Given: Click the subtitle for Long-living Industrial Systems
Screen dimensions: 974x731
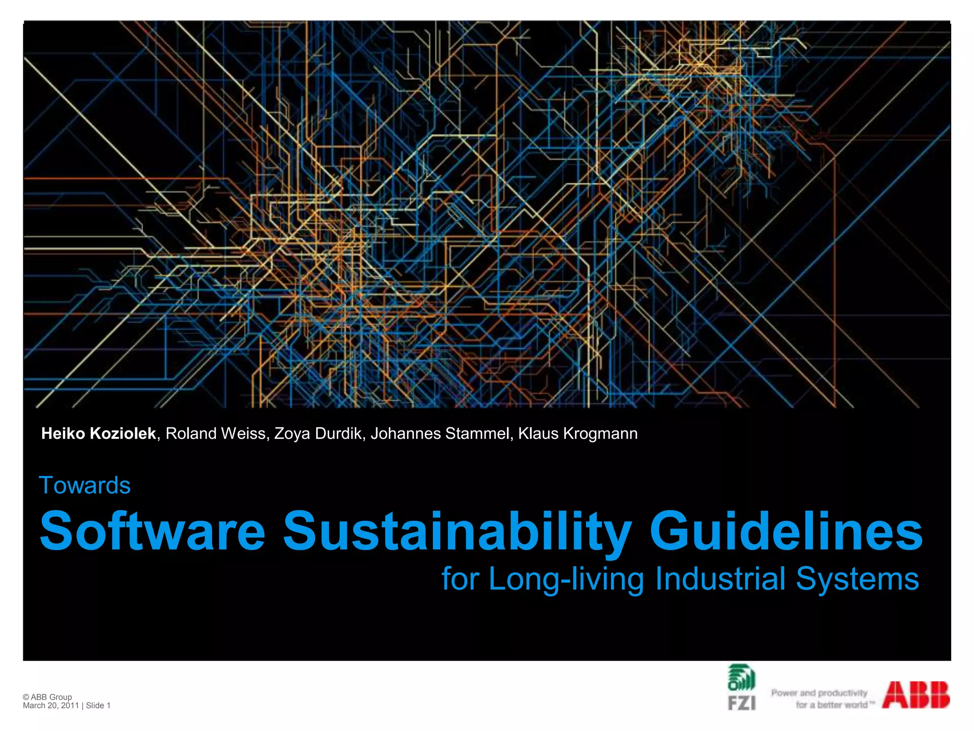Looking at the screenshot, I should pyautogui.click(x=680, y=579).
